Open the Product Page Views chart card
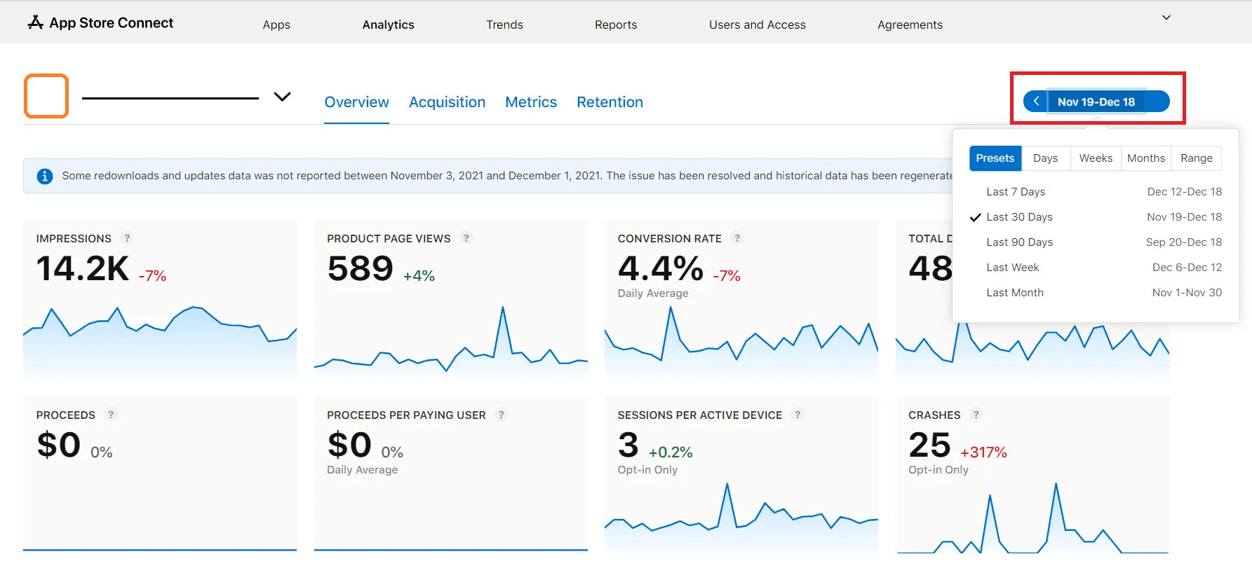Image resolution: width=1252 pixels, height=587 pixels. (451, 298)
